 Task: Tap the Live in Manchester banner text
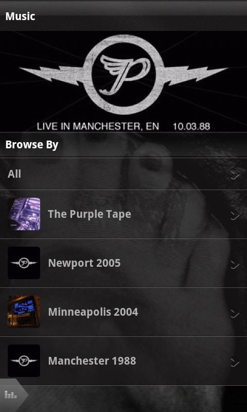pos(123,127)
